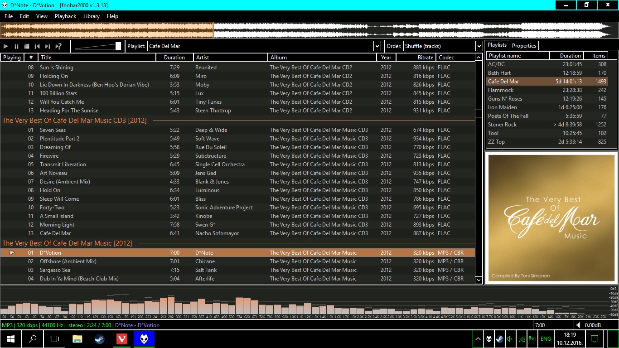Open Vivaldi browser from the taskbar
619x348 pixels.
(x=122, y=339)
